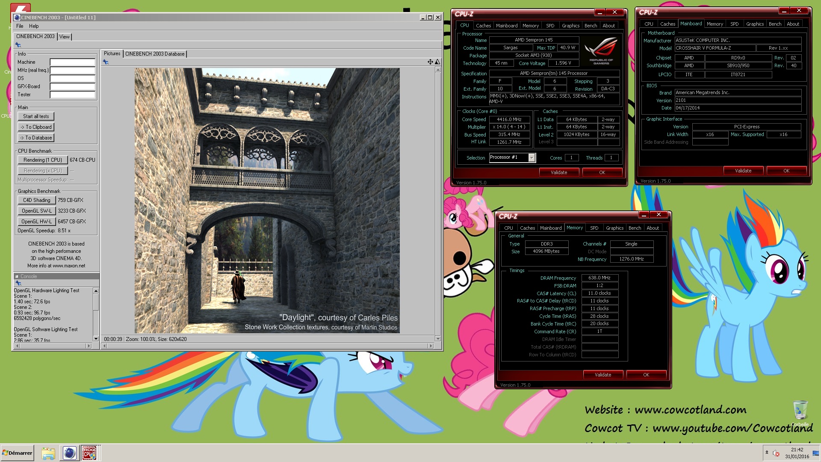The width and height of the screenshot is (821, 462).
Task: Click the To Database button
Action: [36, 138]
